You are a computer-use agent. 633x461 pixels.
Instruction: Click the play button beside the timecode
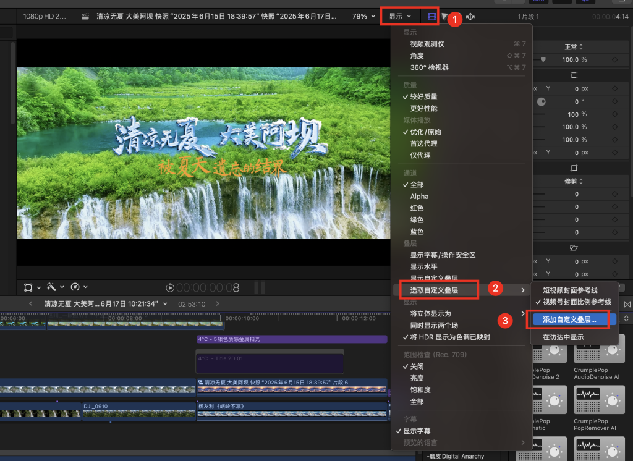click(x=170, y=288)
